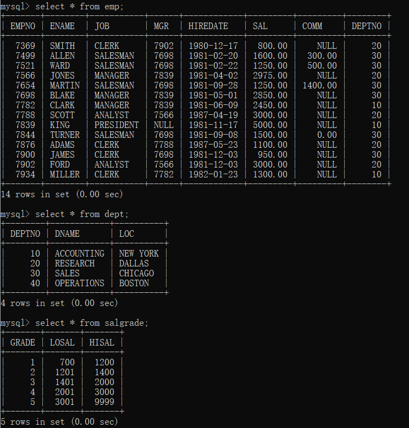Click department name RESEARCH
409x428 pixels.
(75, 263)
